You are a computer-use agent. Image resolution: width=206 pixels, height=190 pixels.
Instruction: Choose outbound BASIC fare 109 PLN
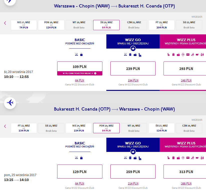click(x=80, y=66)
